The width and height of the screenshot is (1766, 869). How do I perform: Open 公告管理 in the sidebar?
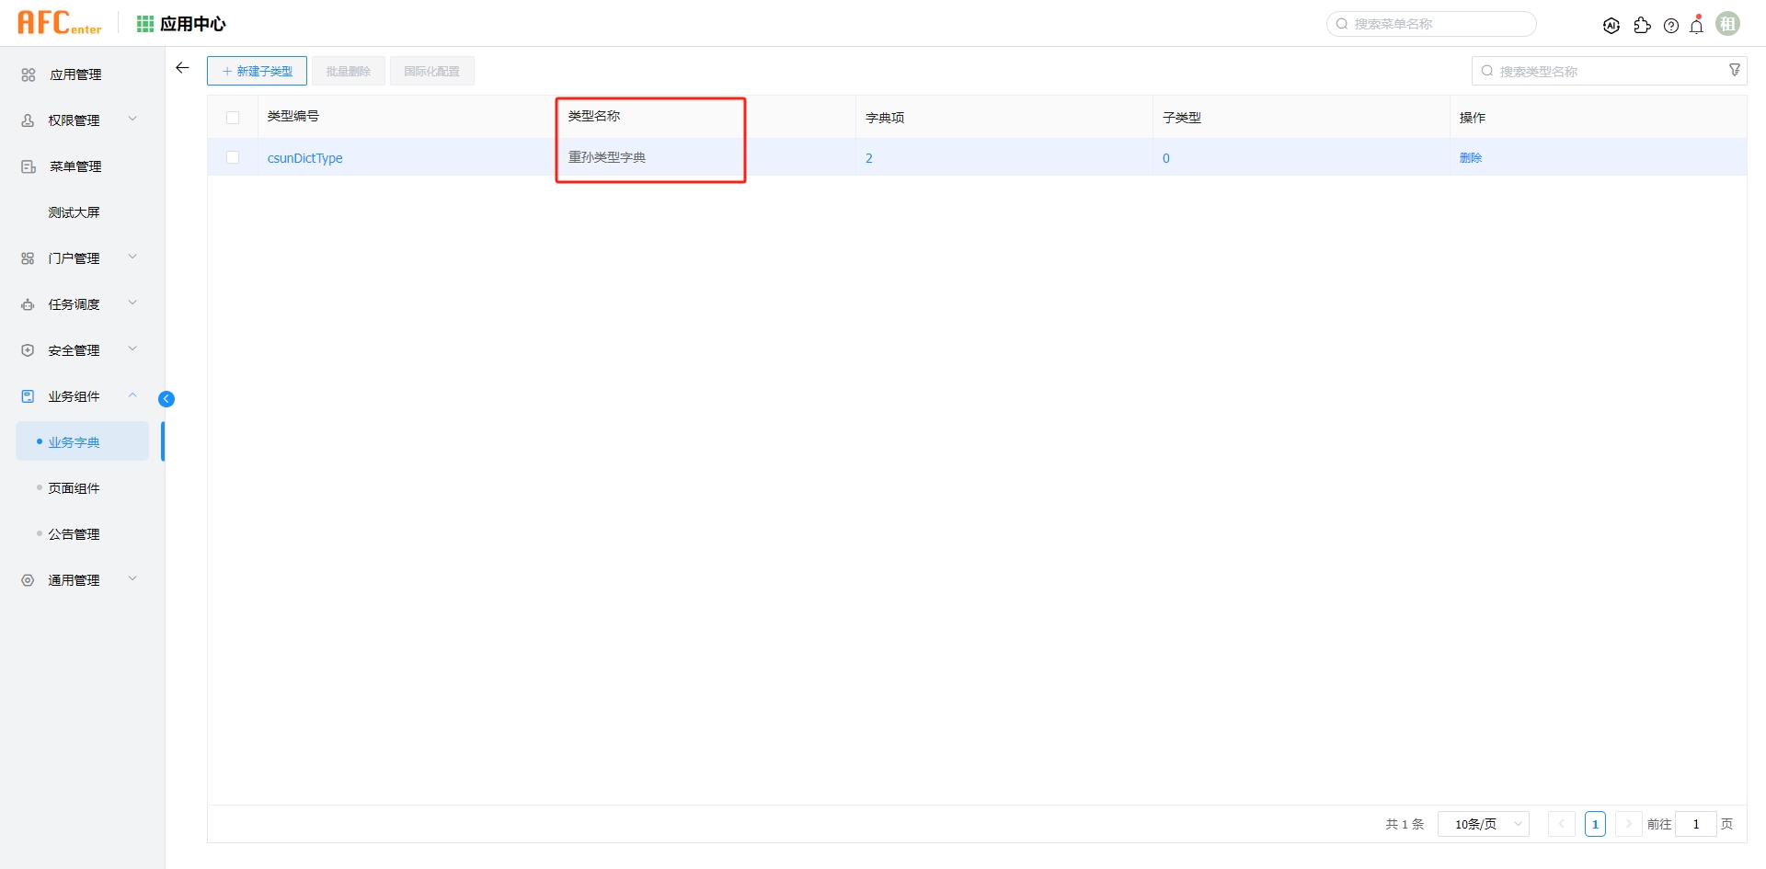[75, 534]
